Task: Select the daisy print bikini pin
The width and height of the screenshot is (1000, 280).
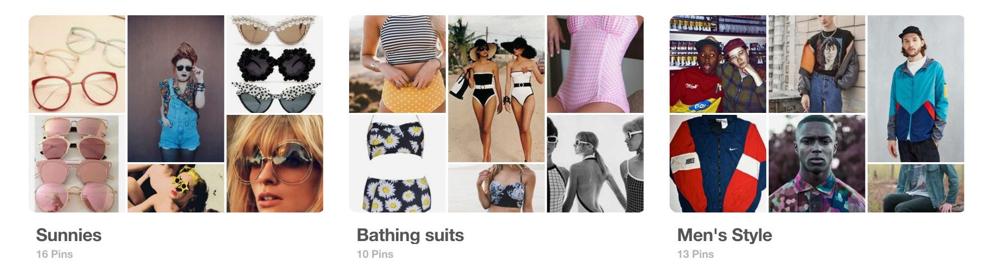Action: point(397,164)
